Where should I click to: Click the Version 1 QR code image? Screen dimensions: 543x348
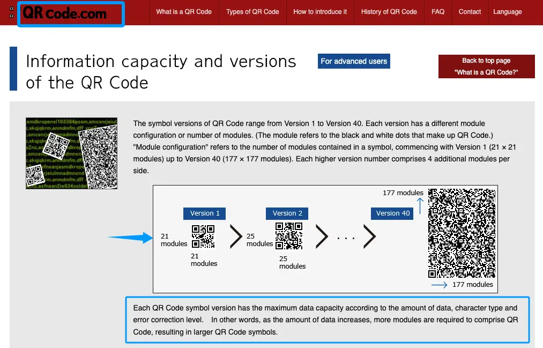pos(203,236)
